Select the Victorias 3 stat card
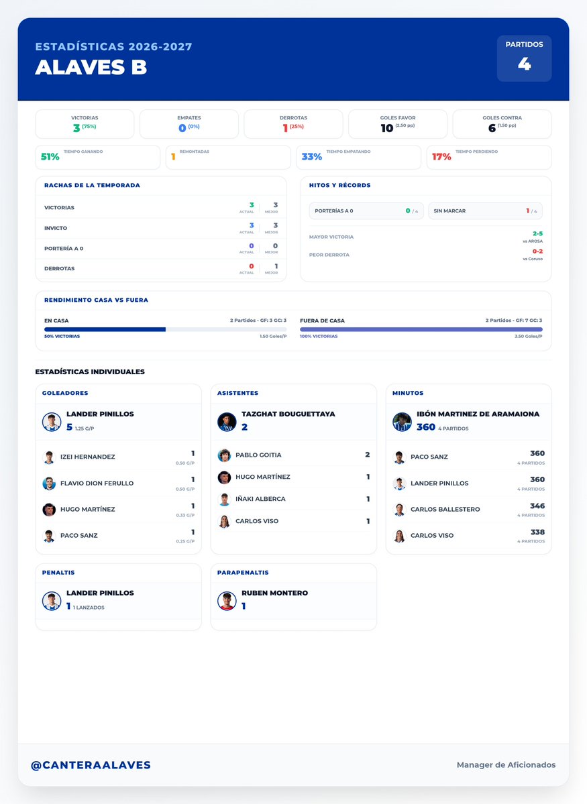Image resolution: width=587 pixels, height=804 pixels. [85, 124]
